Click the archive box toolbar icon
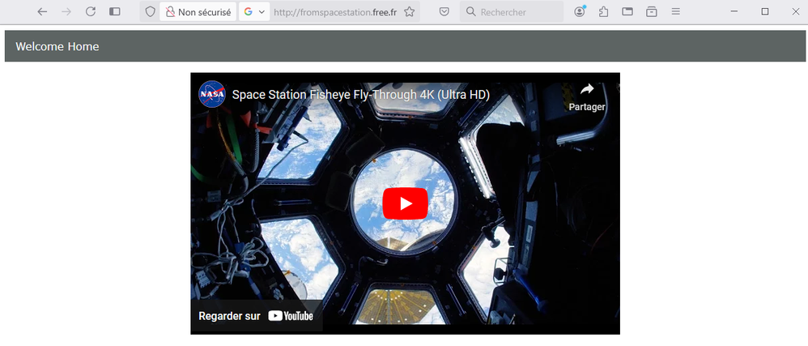The height and width of the screenshot is (346, 808). coord(652,12)
